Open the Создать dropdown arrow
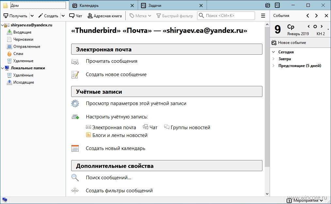Viewport: 331px width, 204px height. pyautogui.click(x=63, y=16)
